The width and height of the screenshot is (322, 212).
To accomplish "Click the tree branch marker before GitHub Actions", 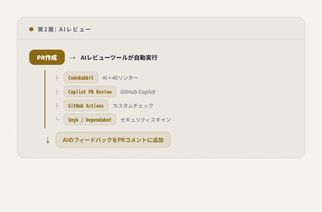I will tap(58, 106).
